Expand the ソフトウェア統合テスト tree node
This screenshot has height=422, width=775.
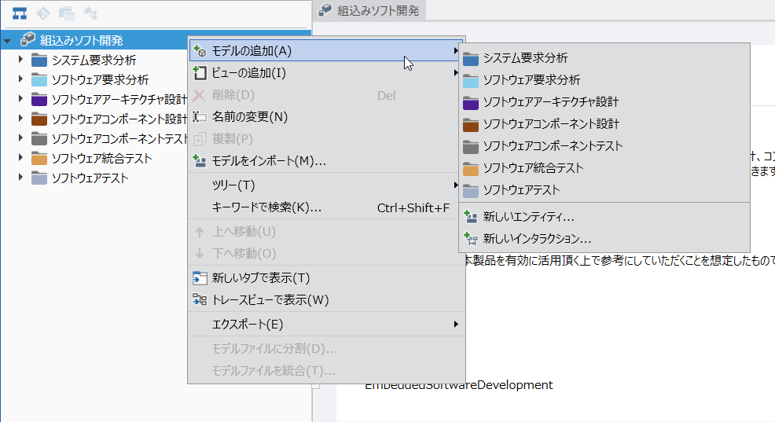click(20, 158)
